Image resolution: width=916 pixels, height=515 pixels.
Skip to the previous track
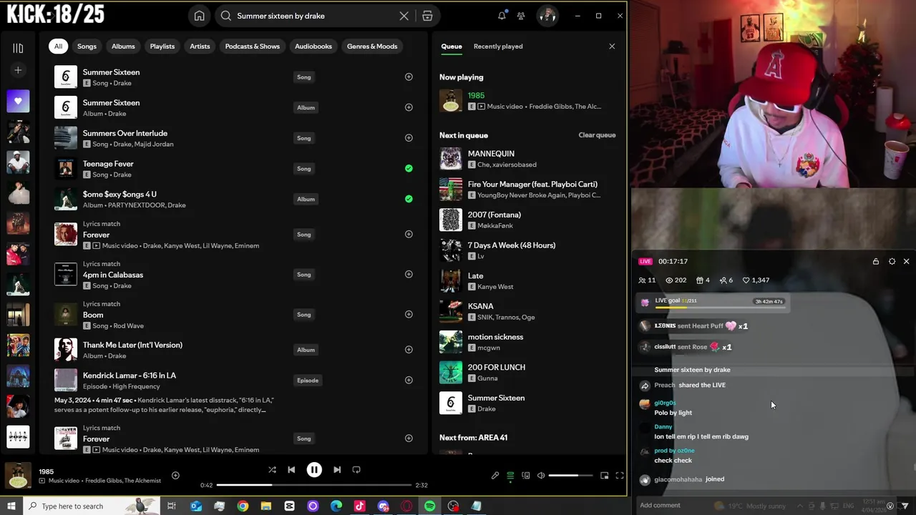291,470
